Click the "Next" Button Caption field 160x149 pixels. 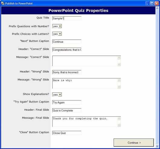[67, 42]
